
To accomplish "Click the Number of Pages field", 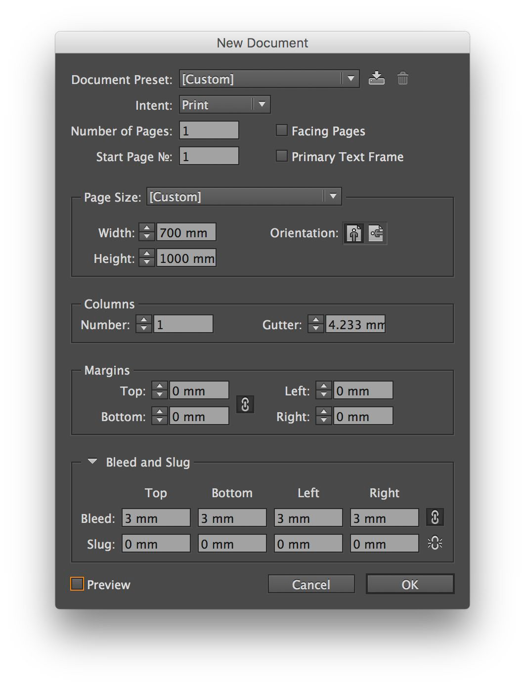I will pyautogui.click(x=209, y=130).
